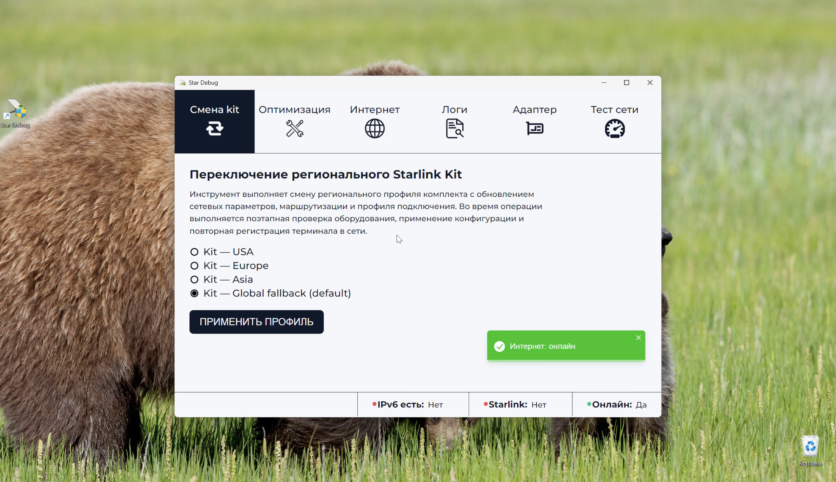Image resolution: width=836 pixels, height=482 pixels.
Task: Open the Логи tab label
Action: click(454, 110)
